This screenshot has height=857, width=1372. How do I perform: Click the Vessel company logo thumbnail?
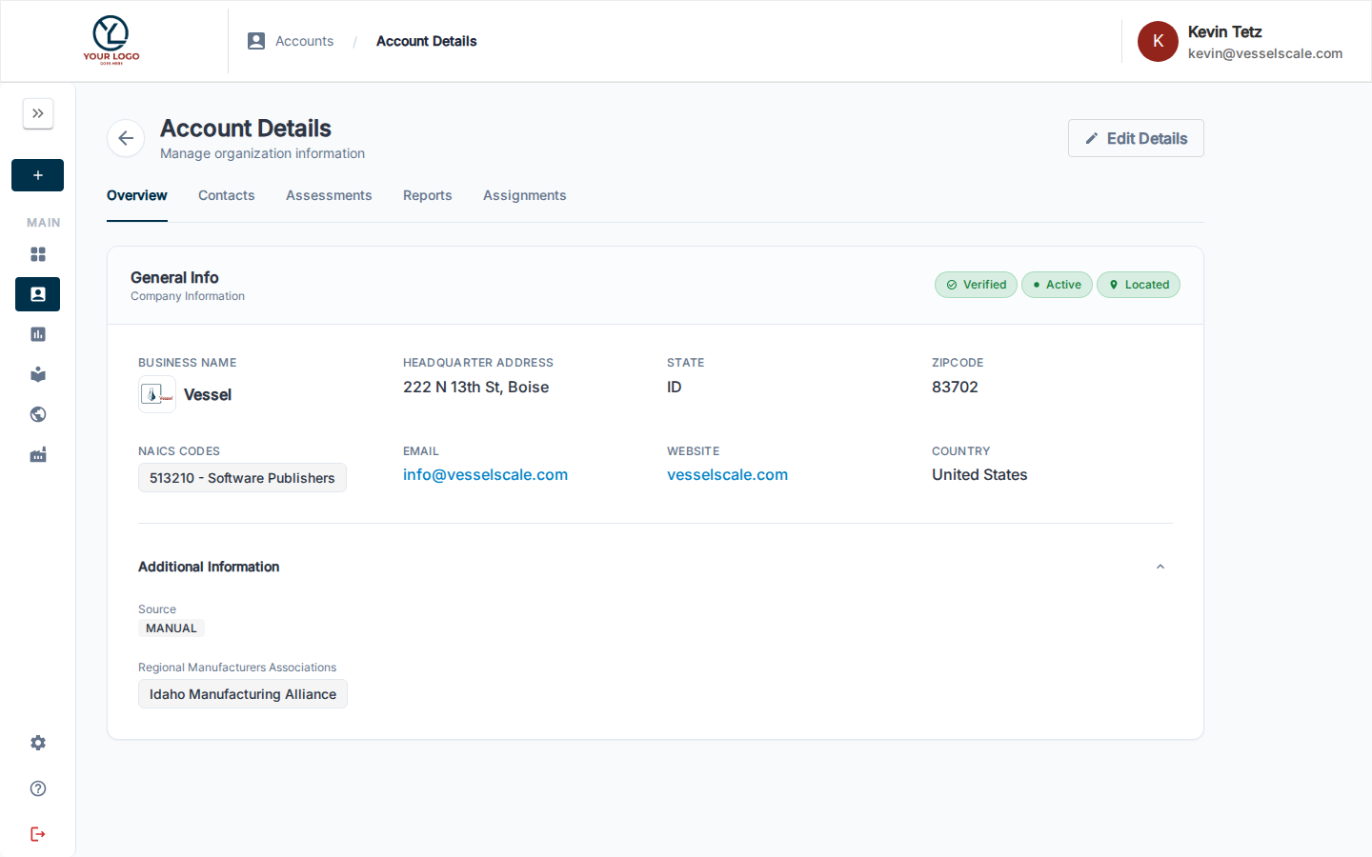(157, 394)
